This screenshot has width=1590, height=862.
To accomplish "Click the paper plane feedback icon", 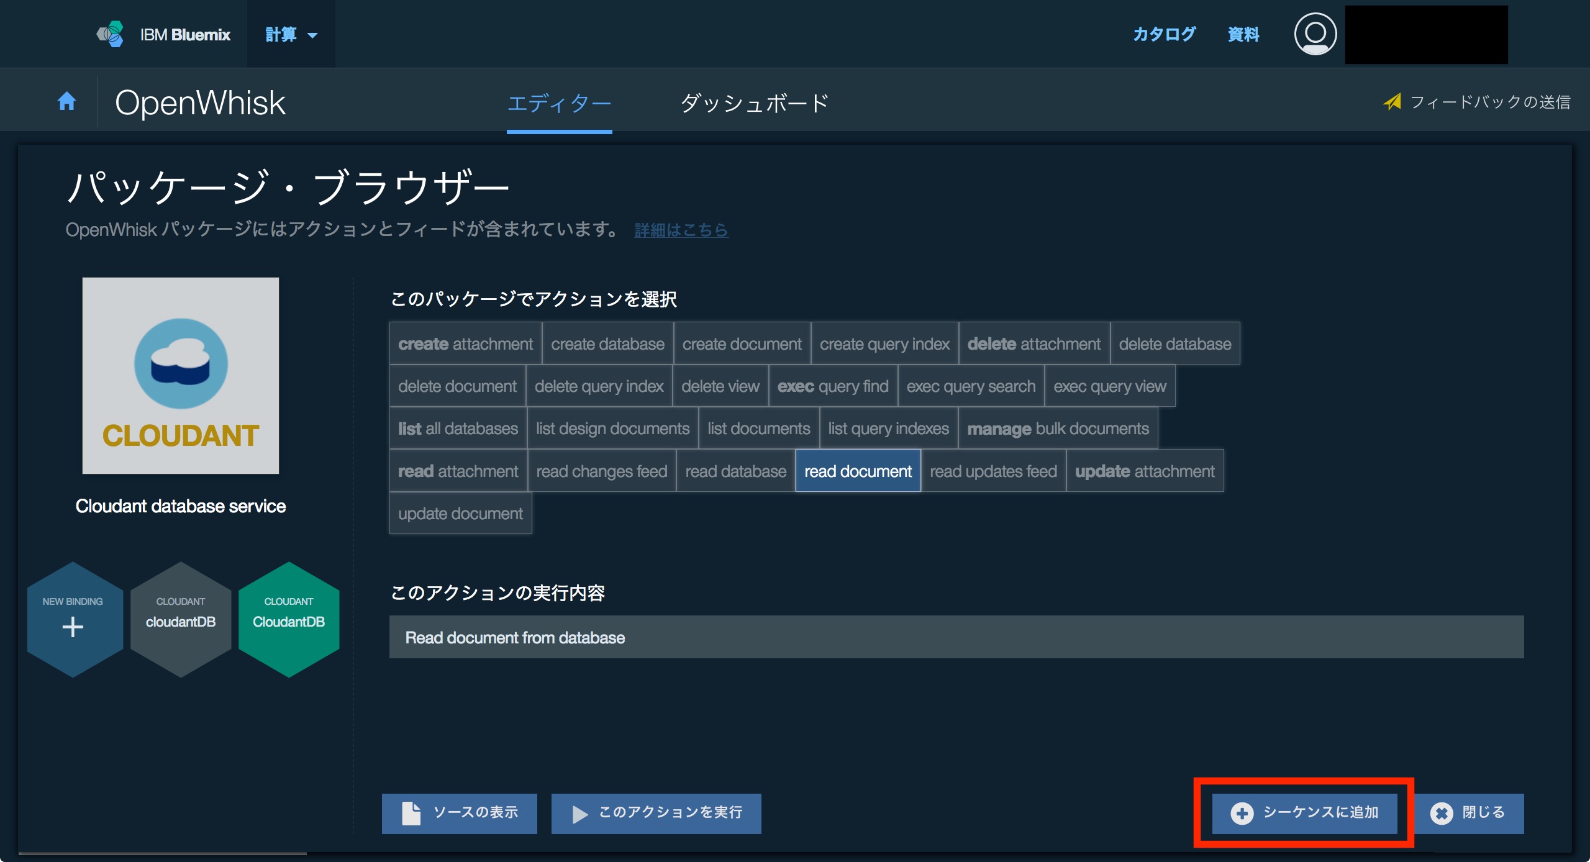I will pyautogui.click(x=1392, y=102).
